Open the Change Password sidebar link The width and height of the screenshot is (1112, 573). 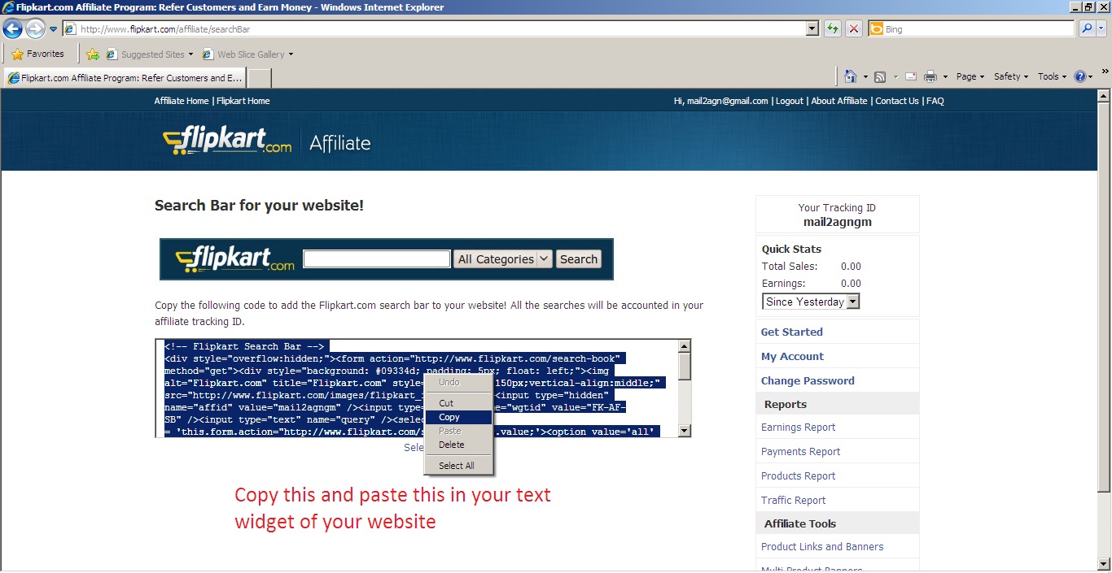[x=808, y=380]
